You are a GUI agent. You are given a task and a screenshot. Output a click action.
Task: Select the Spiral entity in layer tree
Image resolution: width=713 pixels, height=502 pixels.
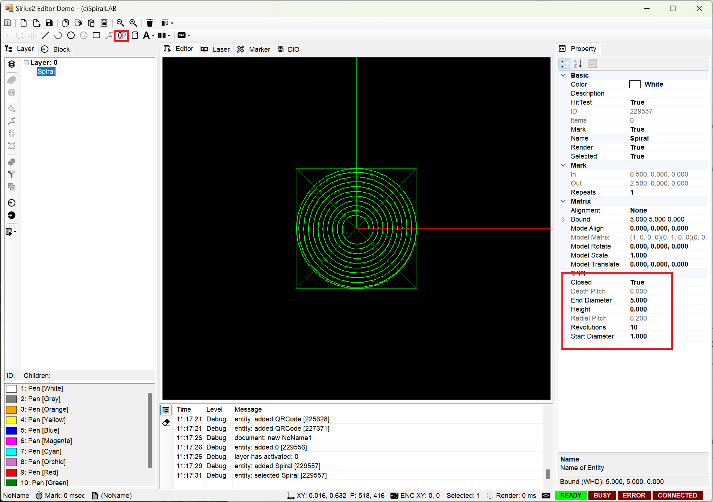click(46, 72)
